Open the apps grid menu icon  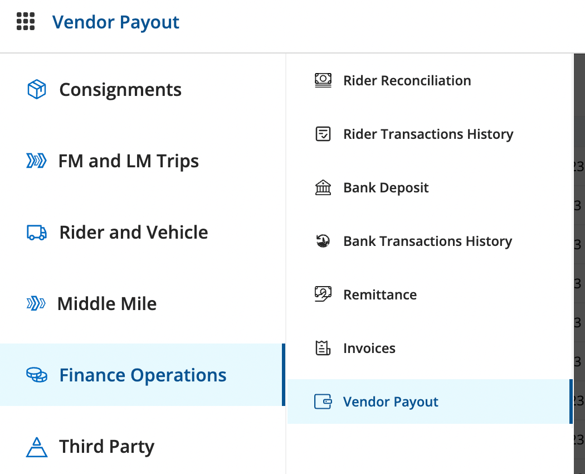[x=26, y=22]
